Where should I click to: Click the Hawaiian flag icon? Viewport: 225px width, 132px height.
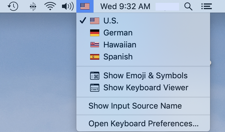tap(95, 45)
